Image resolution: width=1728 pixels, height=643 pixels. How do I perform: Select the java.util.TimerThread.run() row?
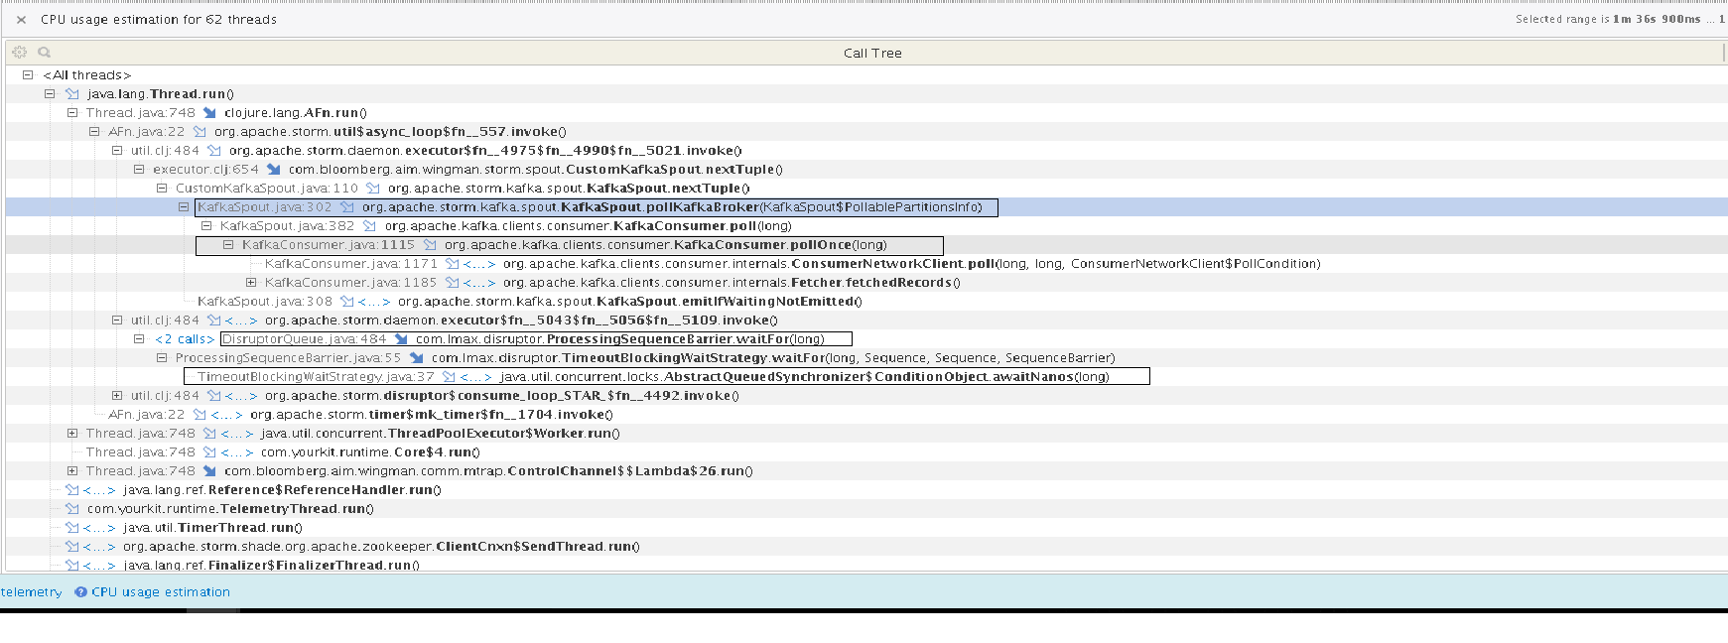(x=211, y=528)
